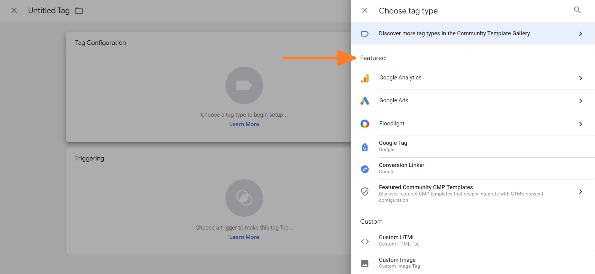
Task: Expand the Community Template Gallery chevron
Action: pyautogui.click(x=581, y=34)
